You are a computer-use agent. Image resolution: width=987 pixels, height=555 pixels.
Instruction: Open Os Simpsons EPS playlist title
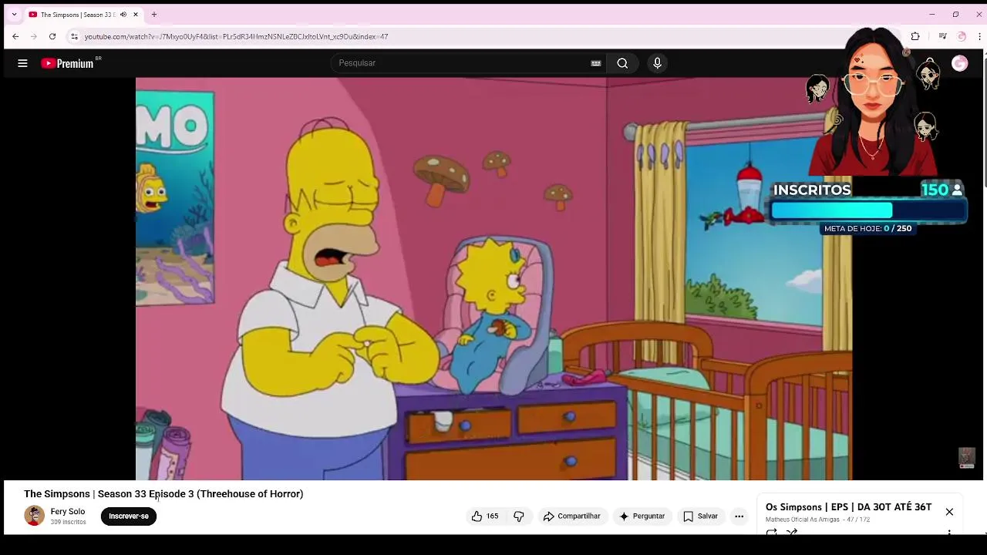[x=848, y=507]
